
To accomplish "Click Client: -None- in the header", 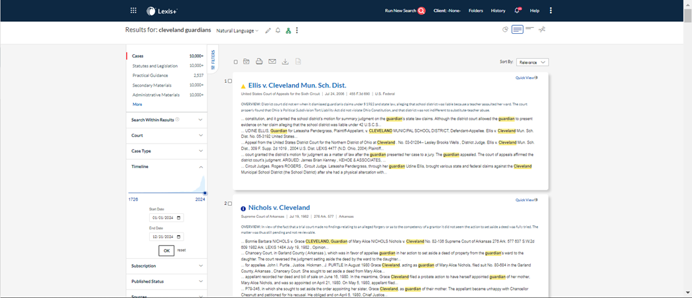I will pos(447,11).
